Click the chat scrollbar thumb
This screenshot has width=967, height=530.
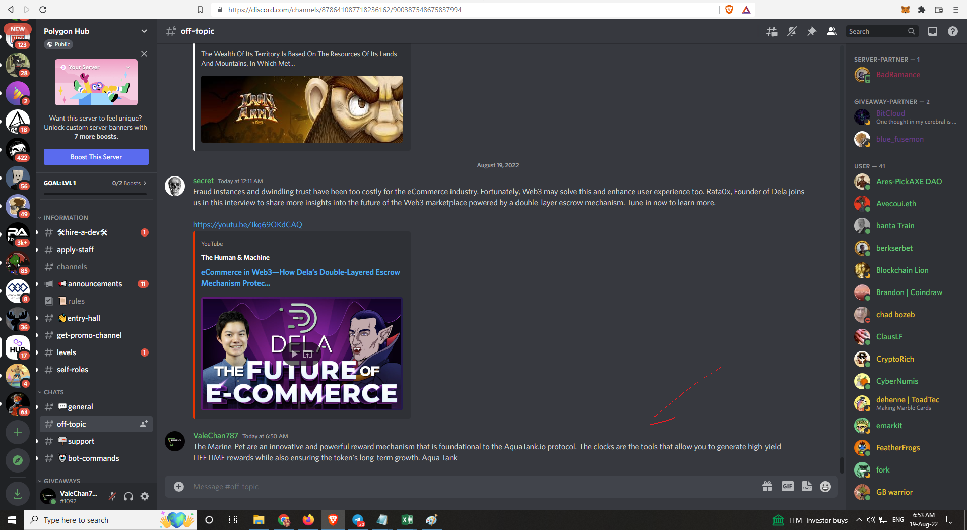(x=842, y=465)
